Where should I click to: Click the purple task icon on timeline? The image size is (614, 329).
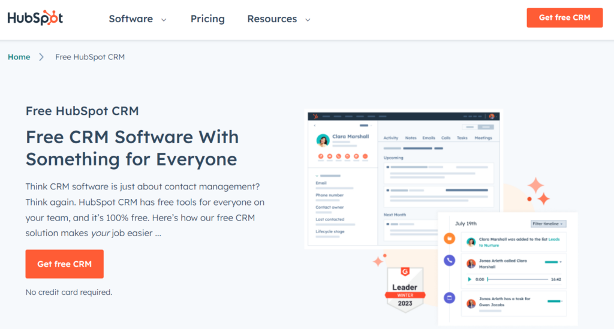tap(450, 298)
